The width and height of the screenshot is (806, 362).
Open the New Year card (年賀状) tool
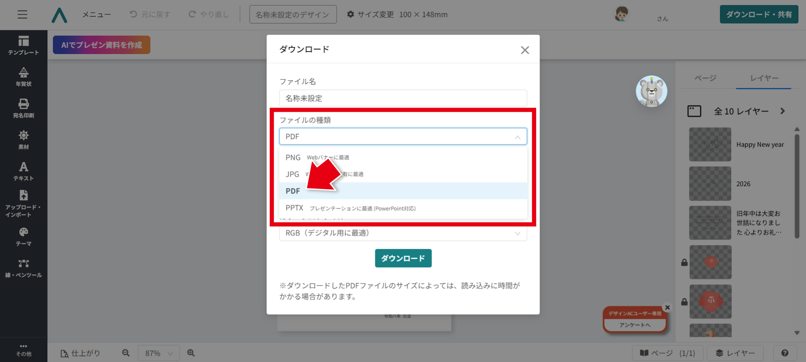[x=24, y=77]
